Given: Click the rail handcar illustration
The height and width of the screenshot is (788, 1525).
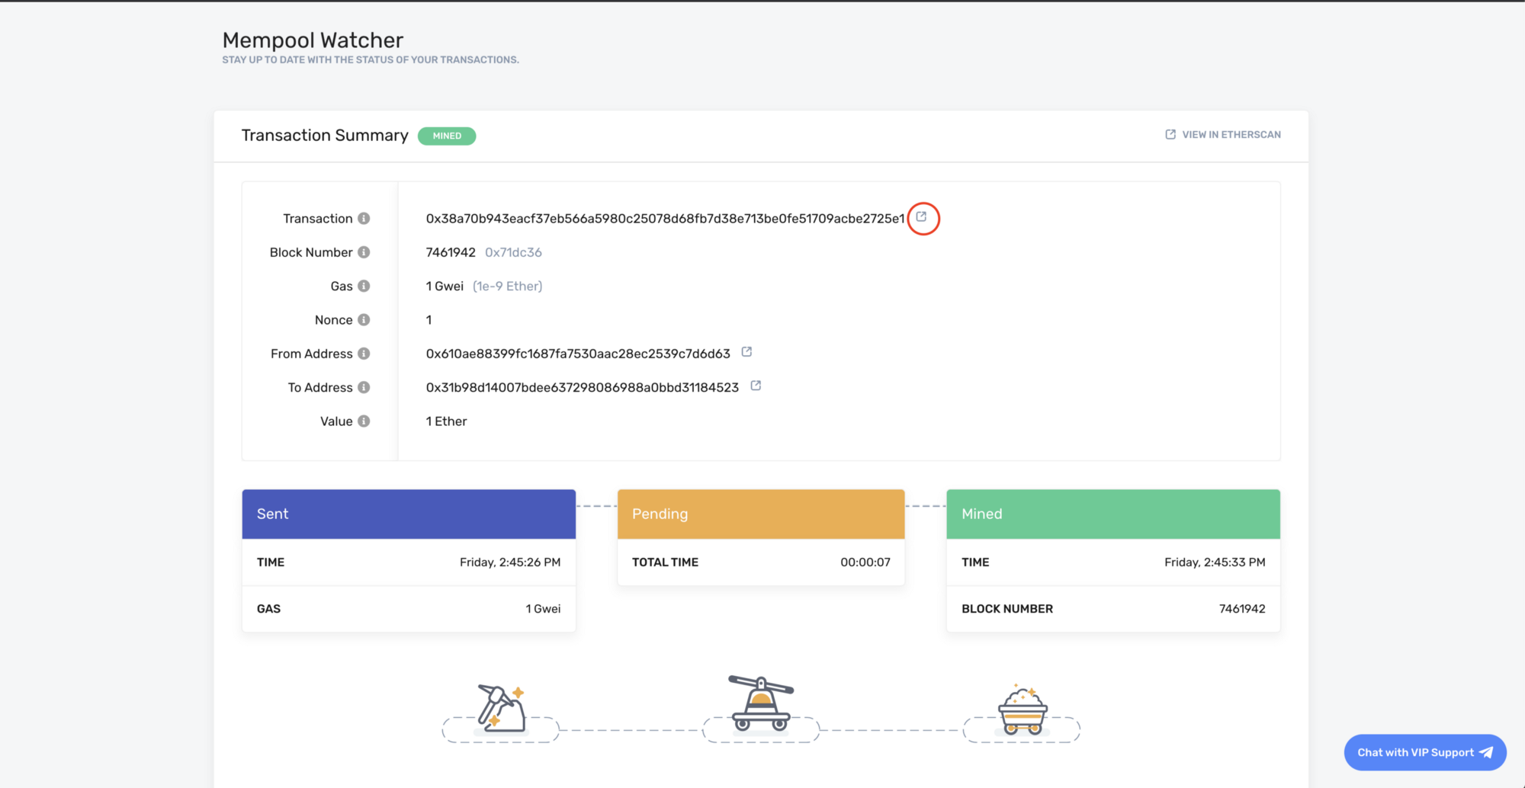Looking at the screenshot, I should [760, 703].
